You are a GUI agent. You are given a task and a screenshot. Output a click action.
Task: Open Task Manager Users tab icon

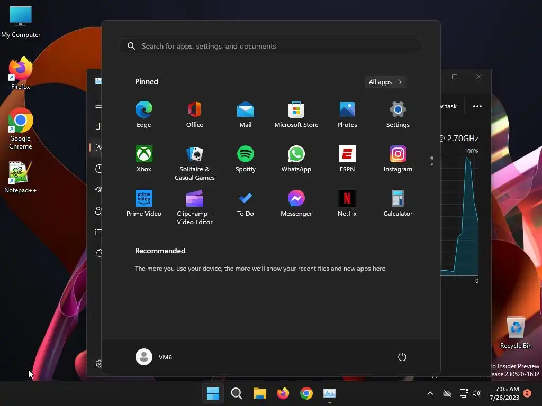(98, 210)
